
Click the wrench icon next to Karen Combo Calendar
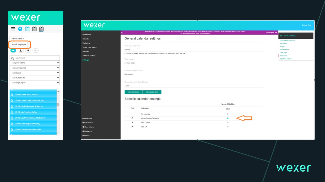click(x=132, y=118)
